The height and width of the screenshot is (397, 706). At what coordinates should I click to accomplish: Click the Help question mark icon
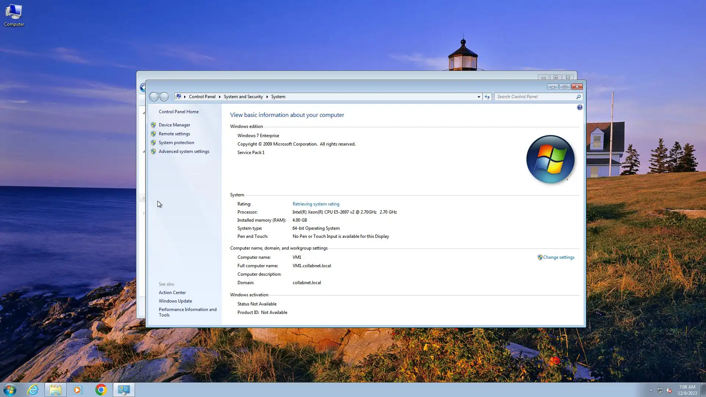pyautogui.click(x=580, y=107)
